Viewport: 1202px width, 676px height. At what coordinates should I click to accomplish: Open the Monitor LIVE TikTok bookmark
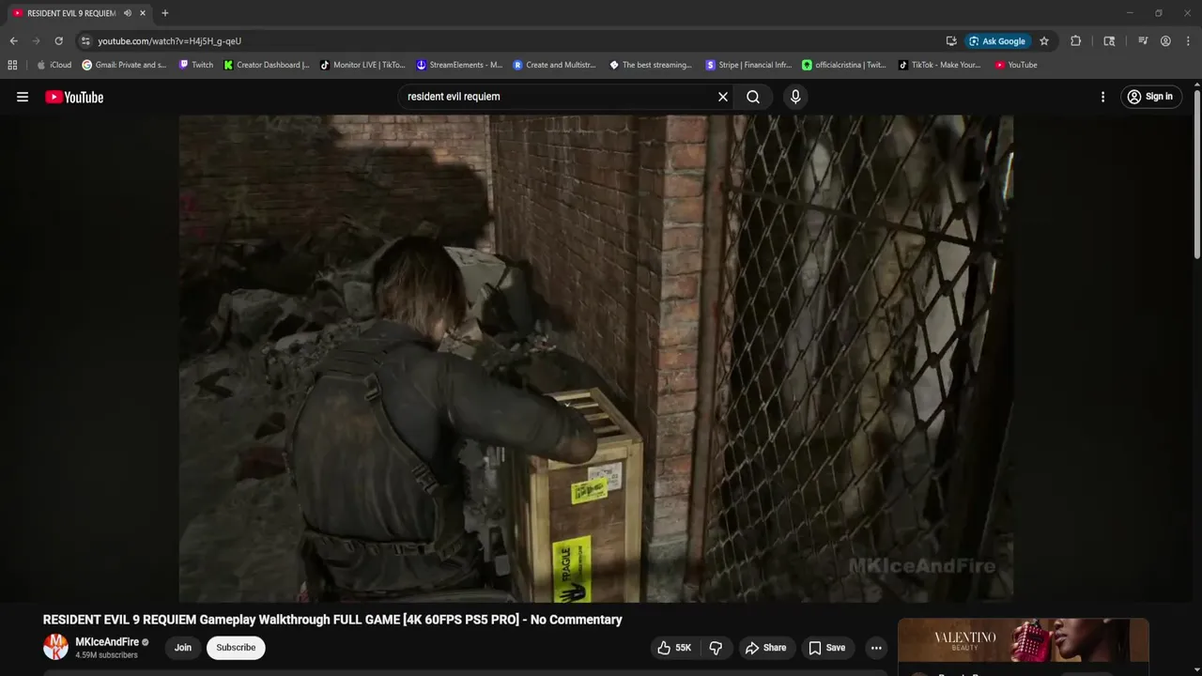point(362,65)
